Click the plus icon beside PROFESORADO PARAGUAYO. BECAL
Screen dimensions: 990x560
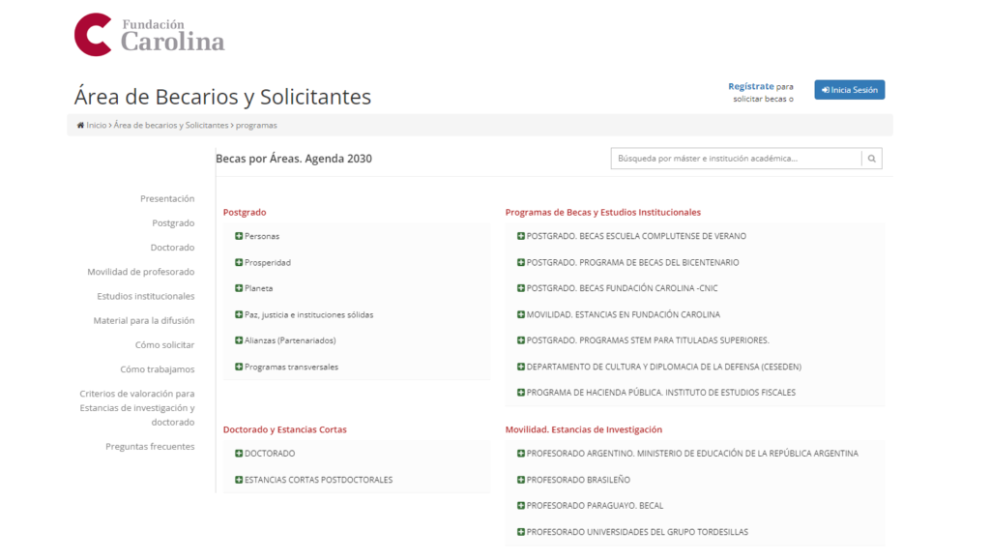pyautogui.click(x=521, y=506)
